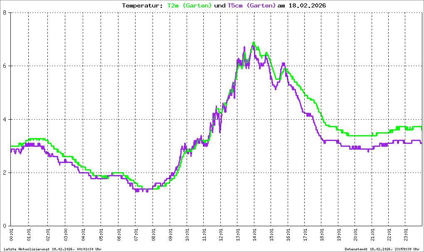
Task: Click the end of the purple curve after 23:01
Action: 421,143
